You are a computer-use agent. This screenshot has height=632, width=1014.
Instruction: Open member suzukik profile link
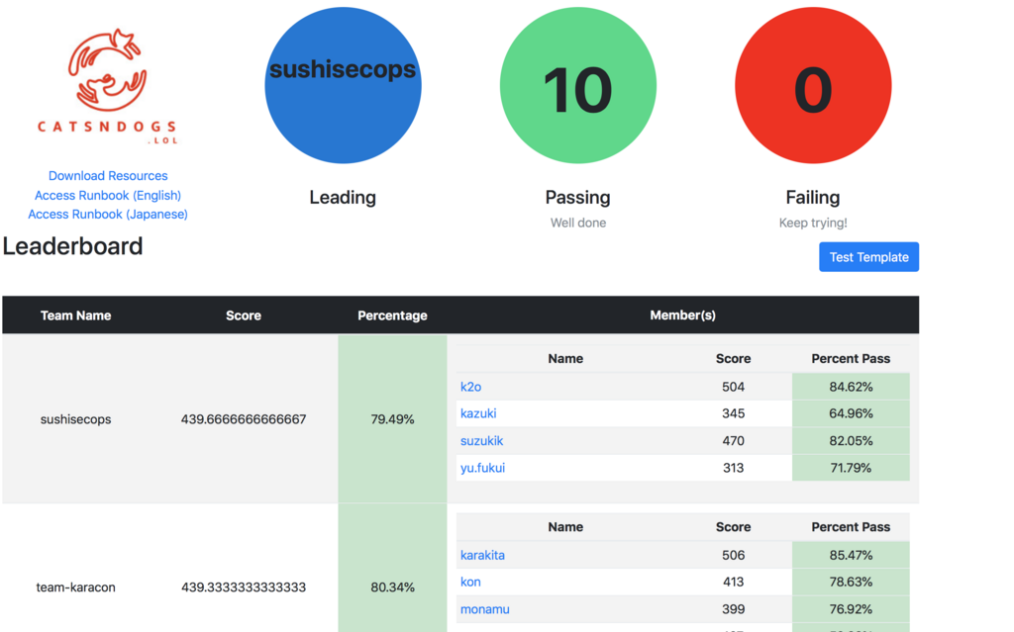coord(482,441)
